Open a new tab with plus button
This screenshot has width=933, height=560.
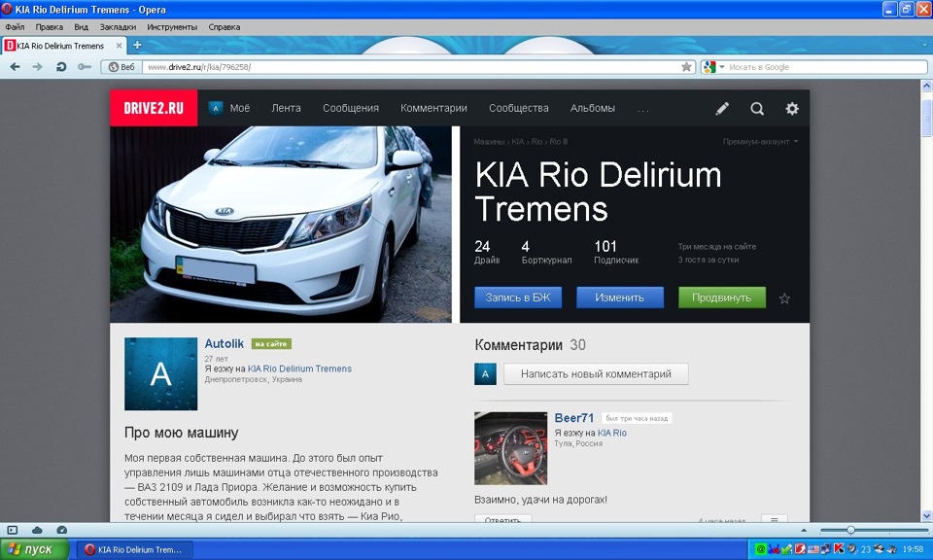coord(137,45)
